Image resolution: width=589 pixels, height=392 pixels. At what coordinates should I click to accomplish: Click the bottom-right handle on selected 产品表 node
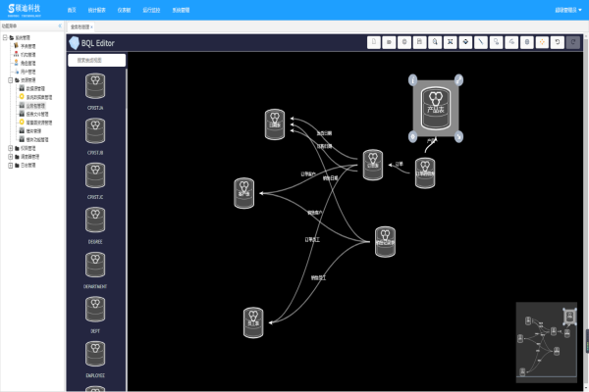(x=458, y=136)
